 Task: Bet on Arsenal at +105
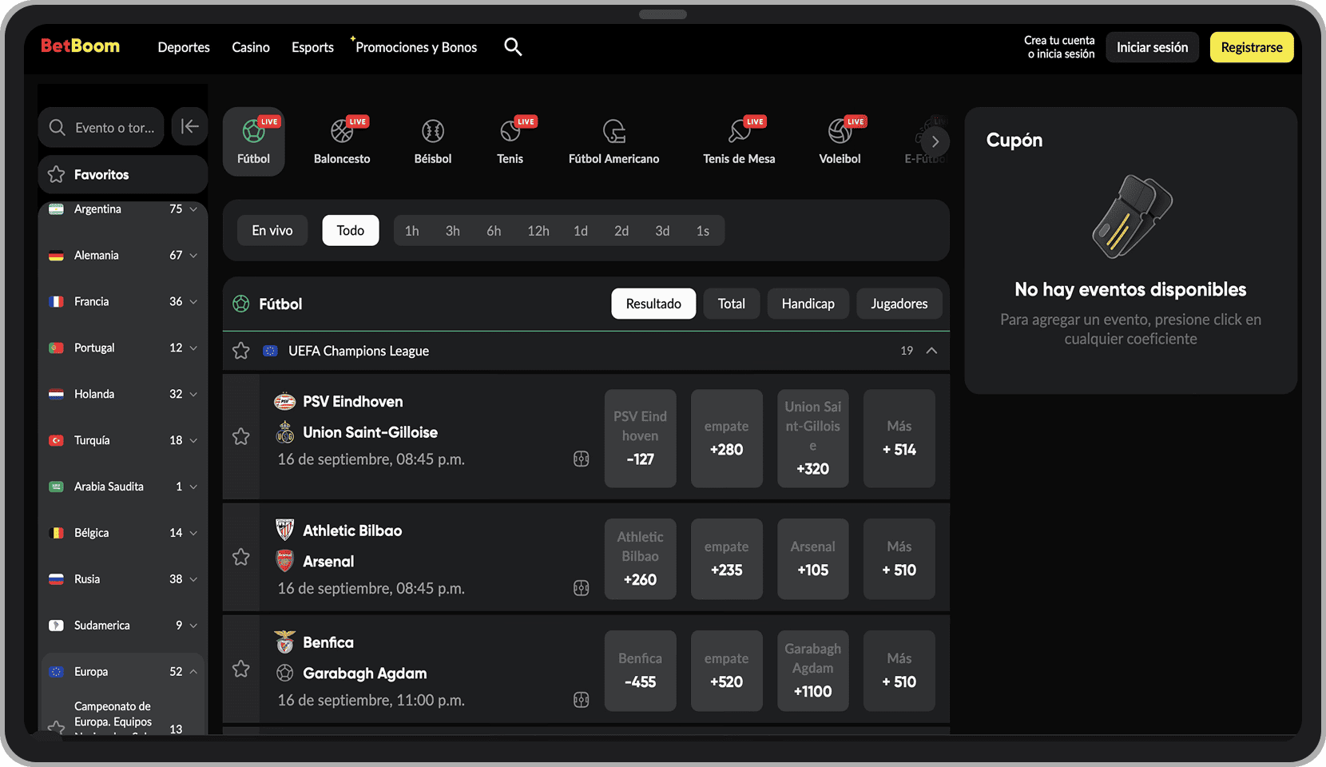click(812, 559)
